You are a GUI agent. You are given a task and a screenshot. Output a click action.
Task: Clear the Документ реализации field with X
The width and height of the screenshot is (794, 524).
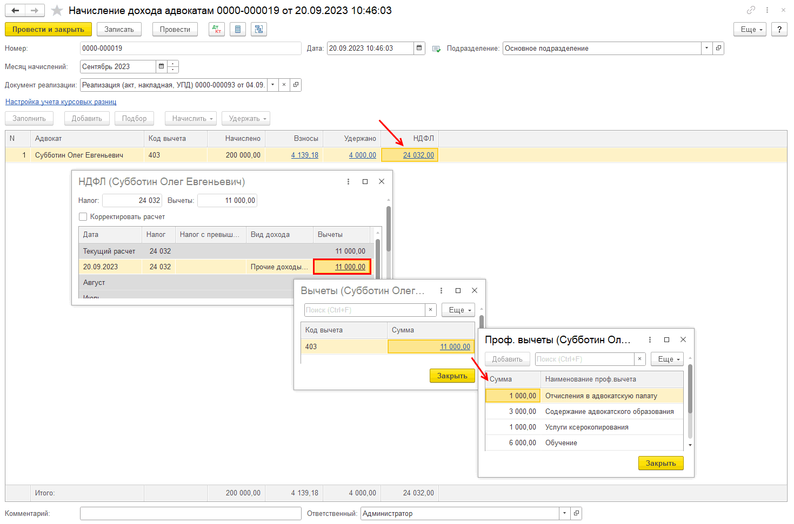[x=284, y=85]
